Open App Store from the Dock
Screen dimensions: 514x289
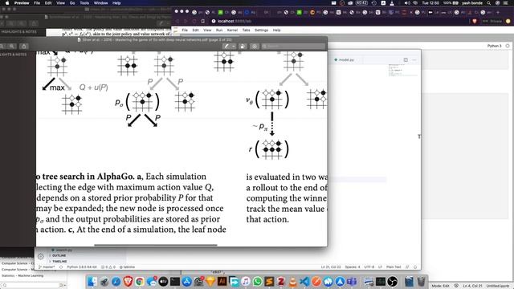click(187, 281)
